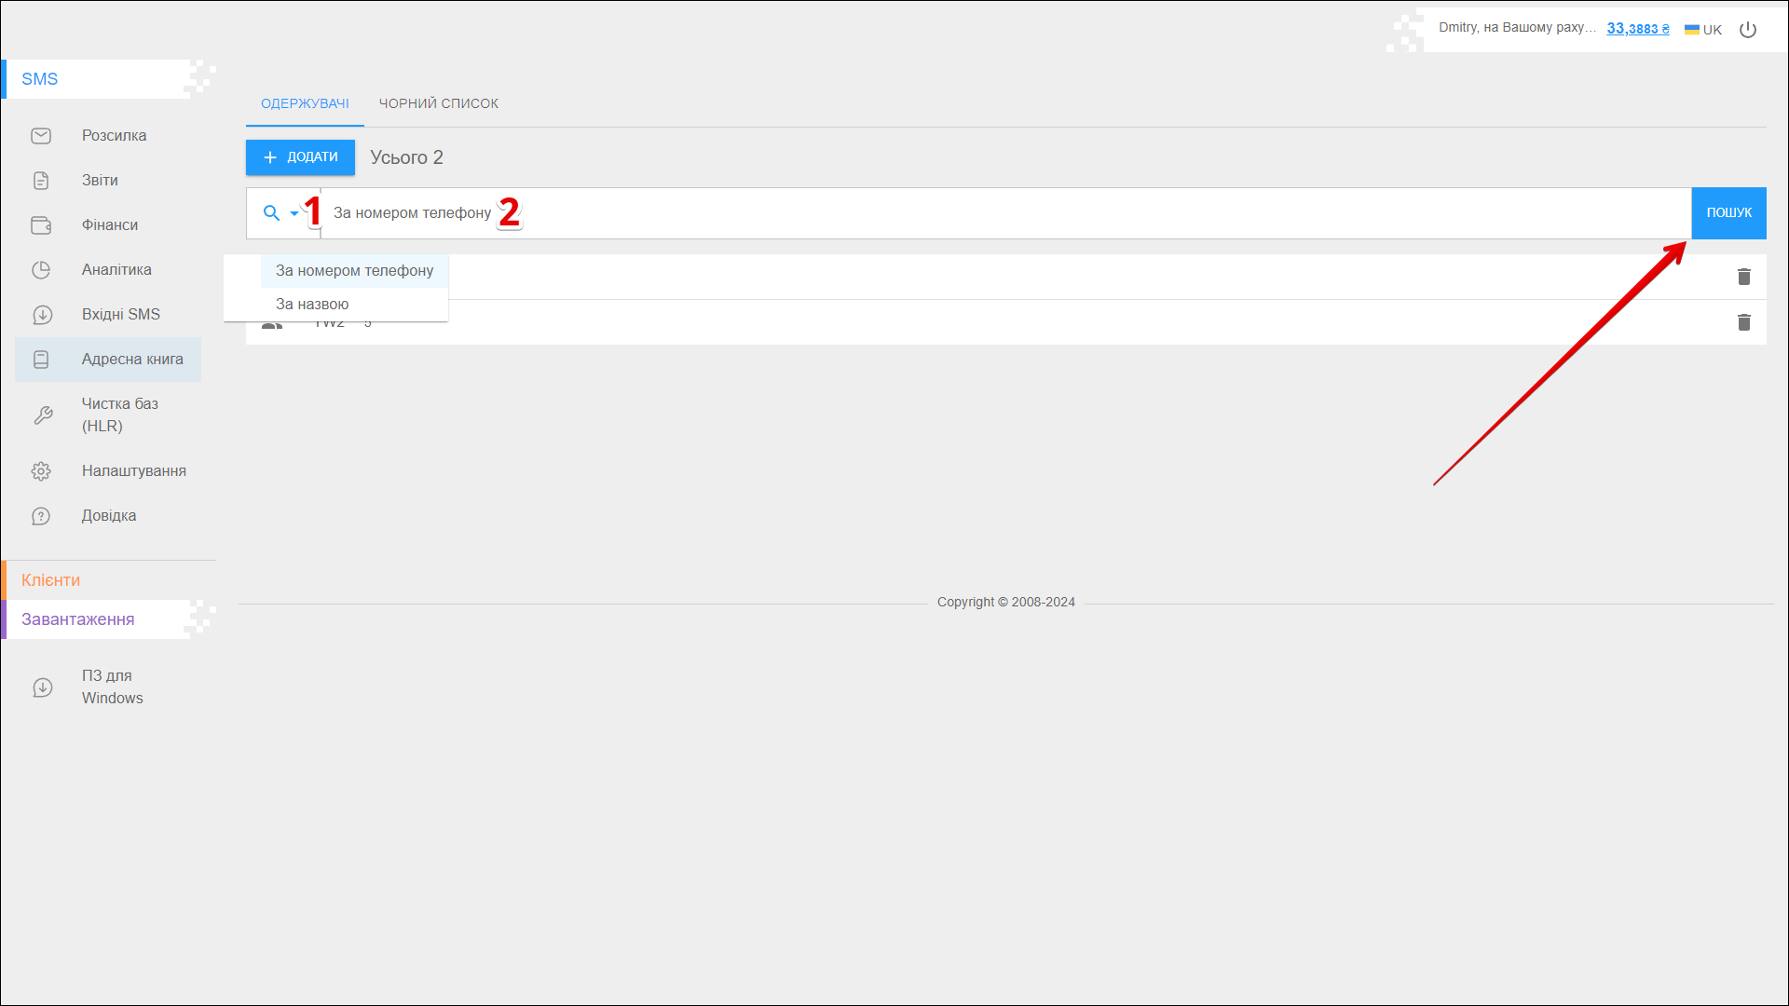
Task: Open the account balance link
Action: (1637, 29)
